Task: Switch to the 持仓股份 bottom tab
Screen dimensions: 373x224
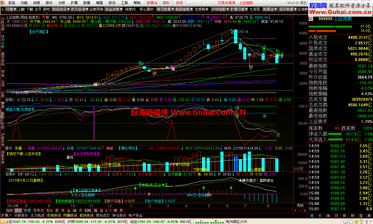Action: tap(119, 216)
